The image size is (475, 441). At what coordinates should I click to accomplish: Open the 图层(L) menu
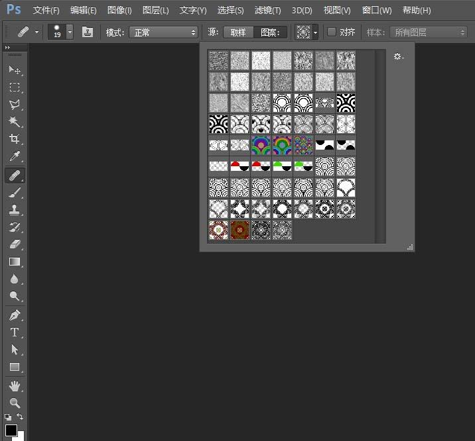[x=155, y=11]
